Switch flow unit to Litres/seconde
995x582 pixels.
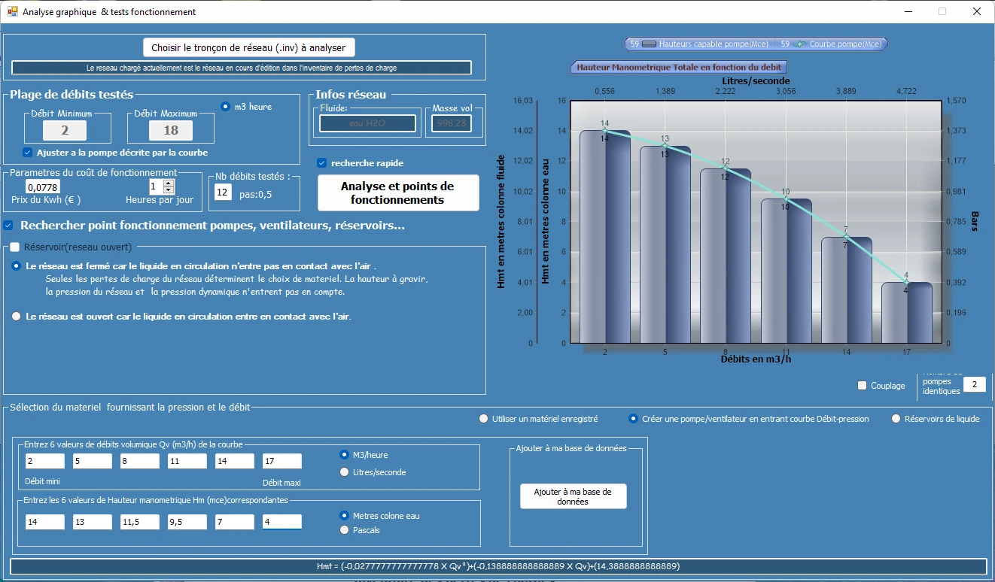click(345, 472)
